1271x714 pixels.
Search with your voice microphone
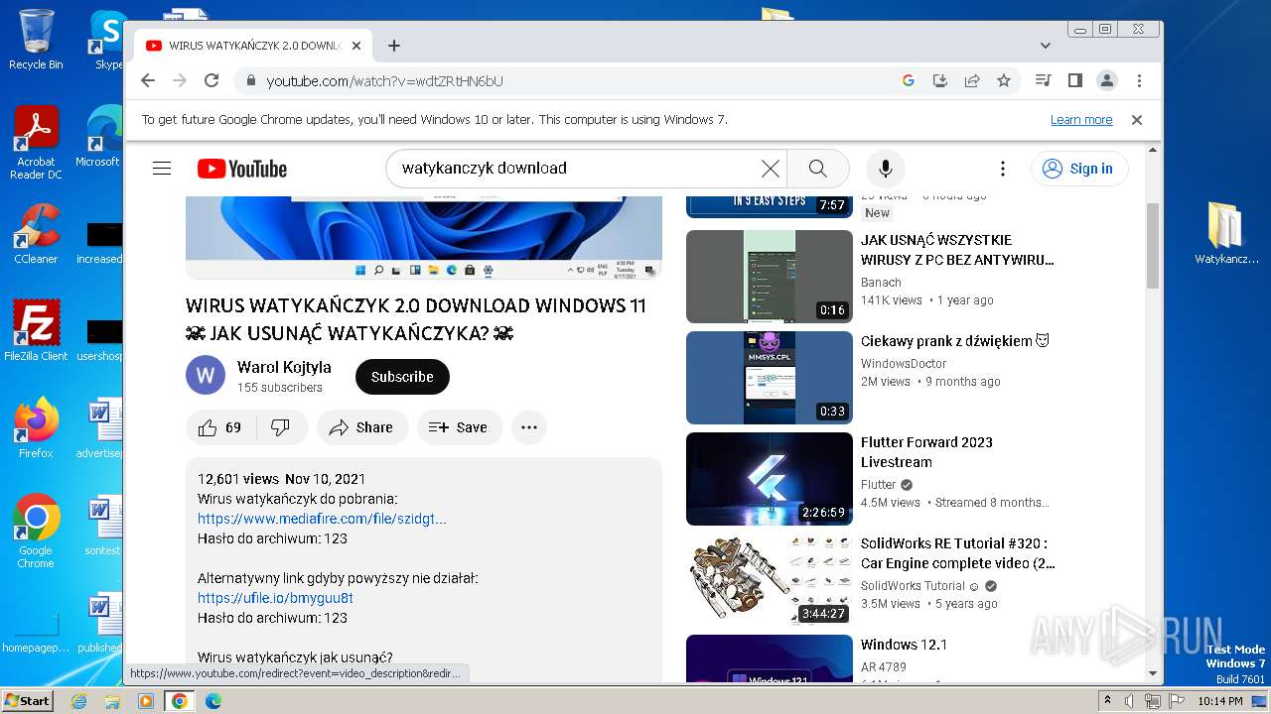click(x=886, y=169)
